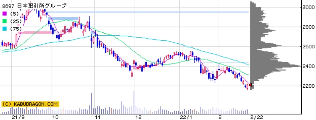Click the 2600 price axis label
This screenshot has height=120, width=316.
[x=309, y=47]
